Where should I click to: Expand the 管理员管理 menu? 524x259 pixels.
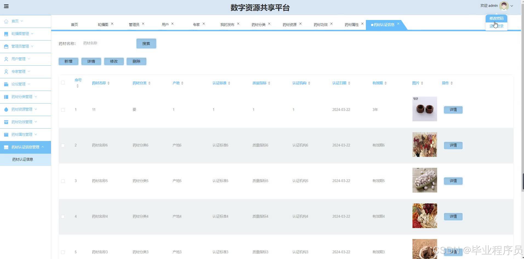point(32,46)
